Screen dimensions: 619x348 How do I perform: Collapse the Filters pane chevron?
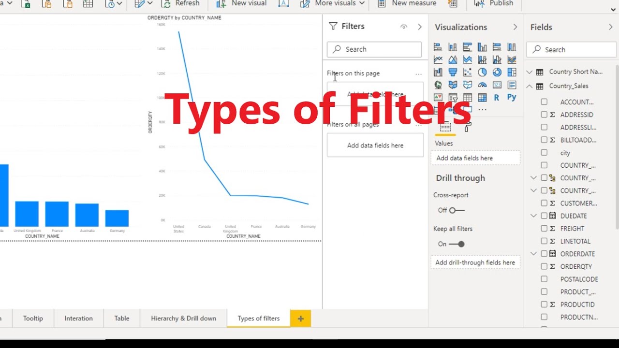pos(420,27)
